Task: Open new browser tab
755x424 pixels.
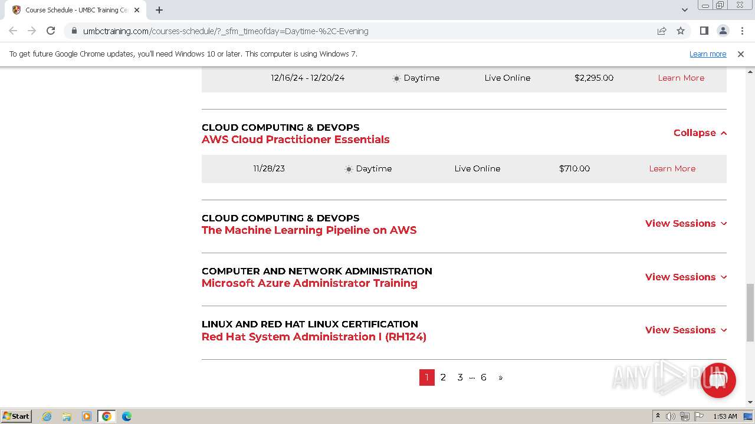Action: [x=159, y=10]
